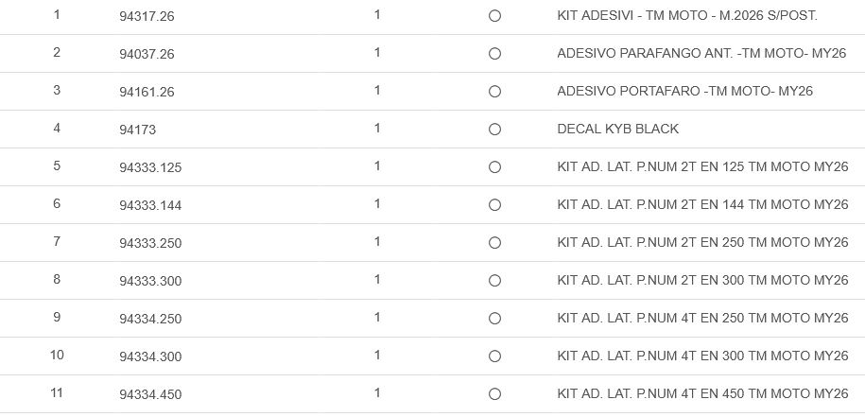Choose radio button for part 94333.144
This screenshot has width=865, height=417.
(494, 205)
